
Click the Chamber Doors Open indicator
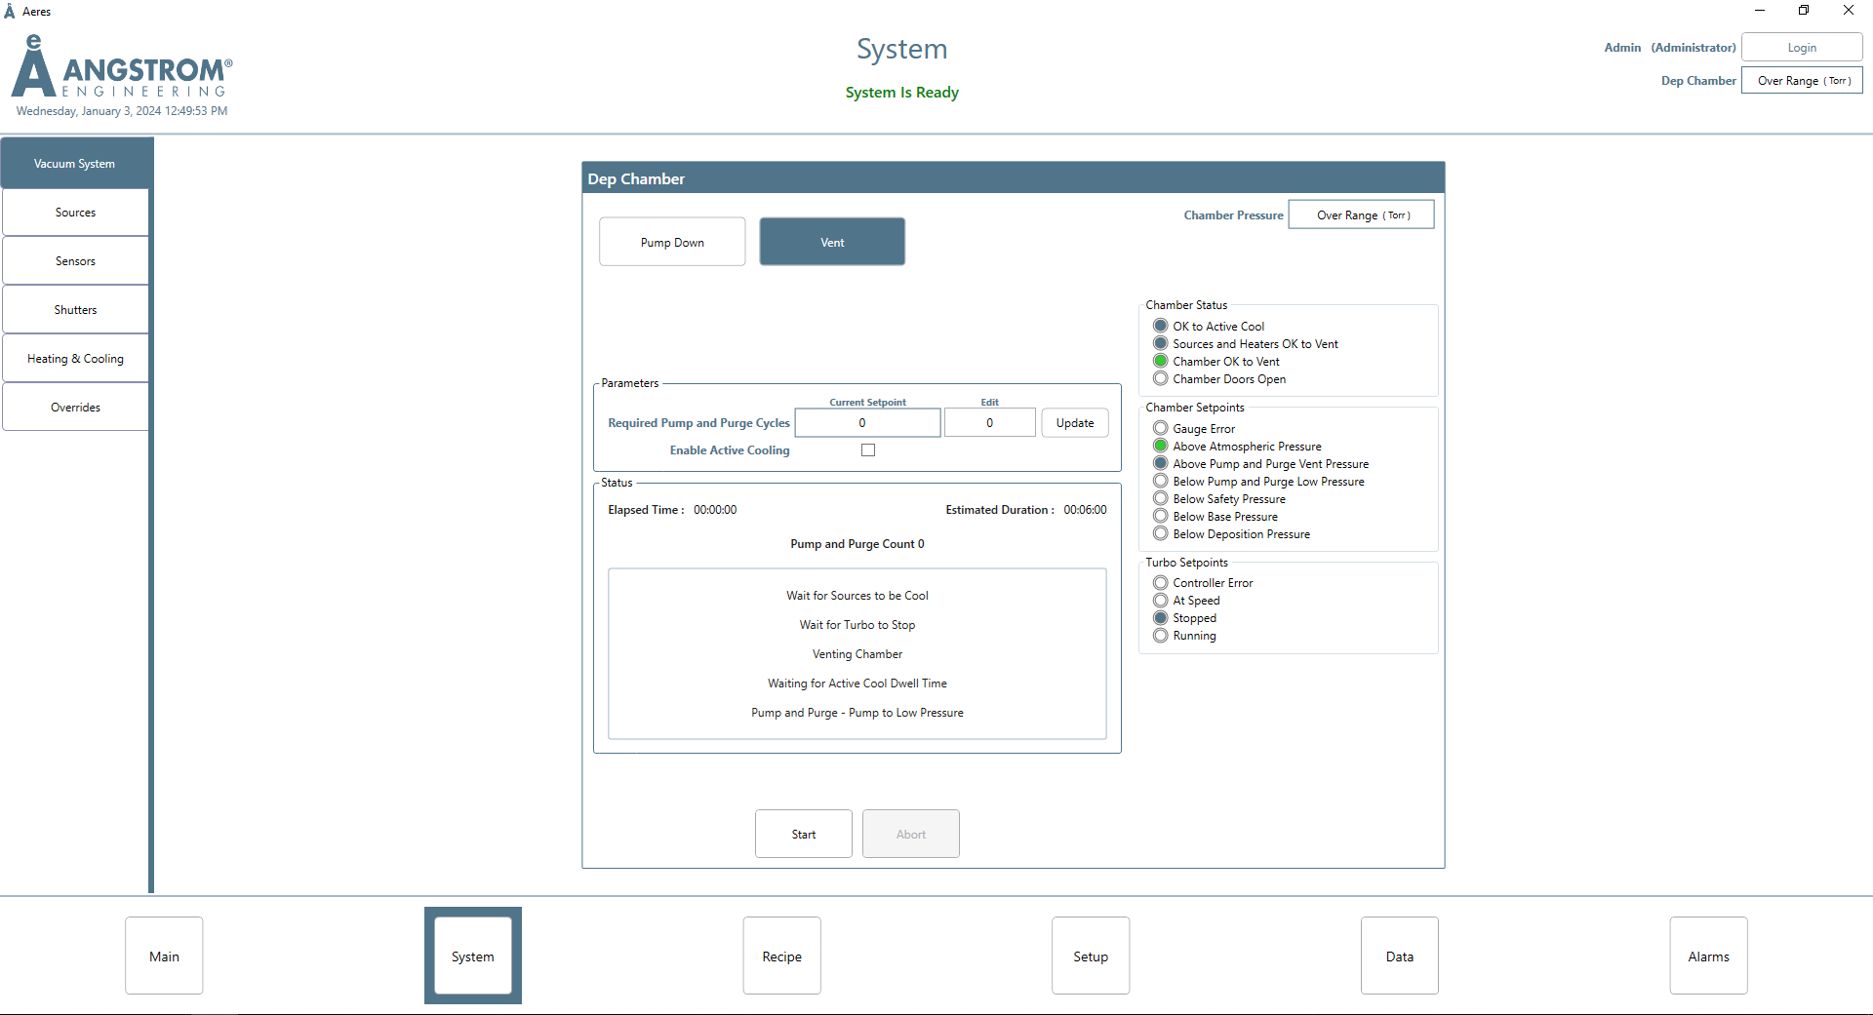1161,379
